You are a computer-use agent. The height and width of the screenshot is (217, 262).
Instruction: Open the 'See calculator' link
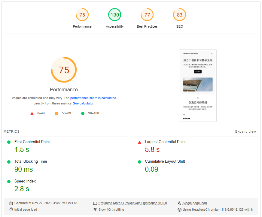(x=83, y=103)
